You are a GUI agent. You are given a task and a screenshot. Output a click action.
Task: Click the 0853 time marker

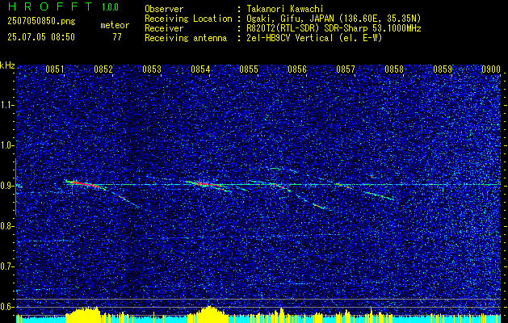click(x=152, y=69)
